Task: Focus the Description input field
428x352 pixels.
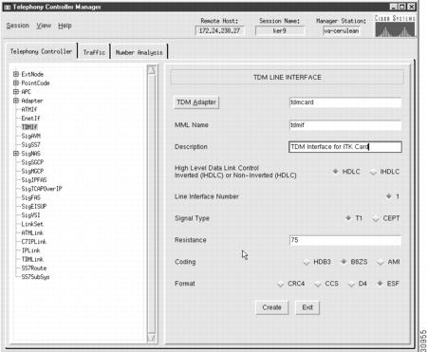Action: pyautogui.click(x=345, y=147)
